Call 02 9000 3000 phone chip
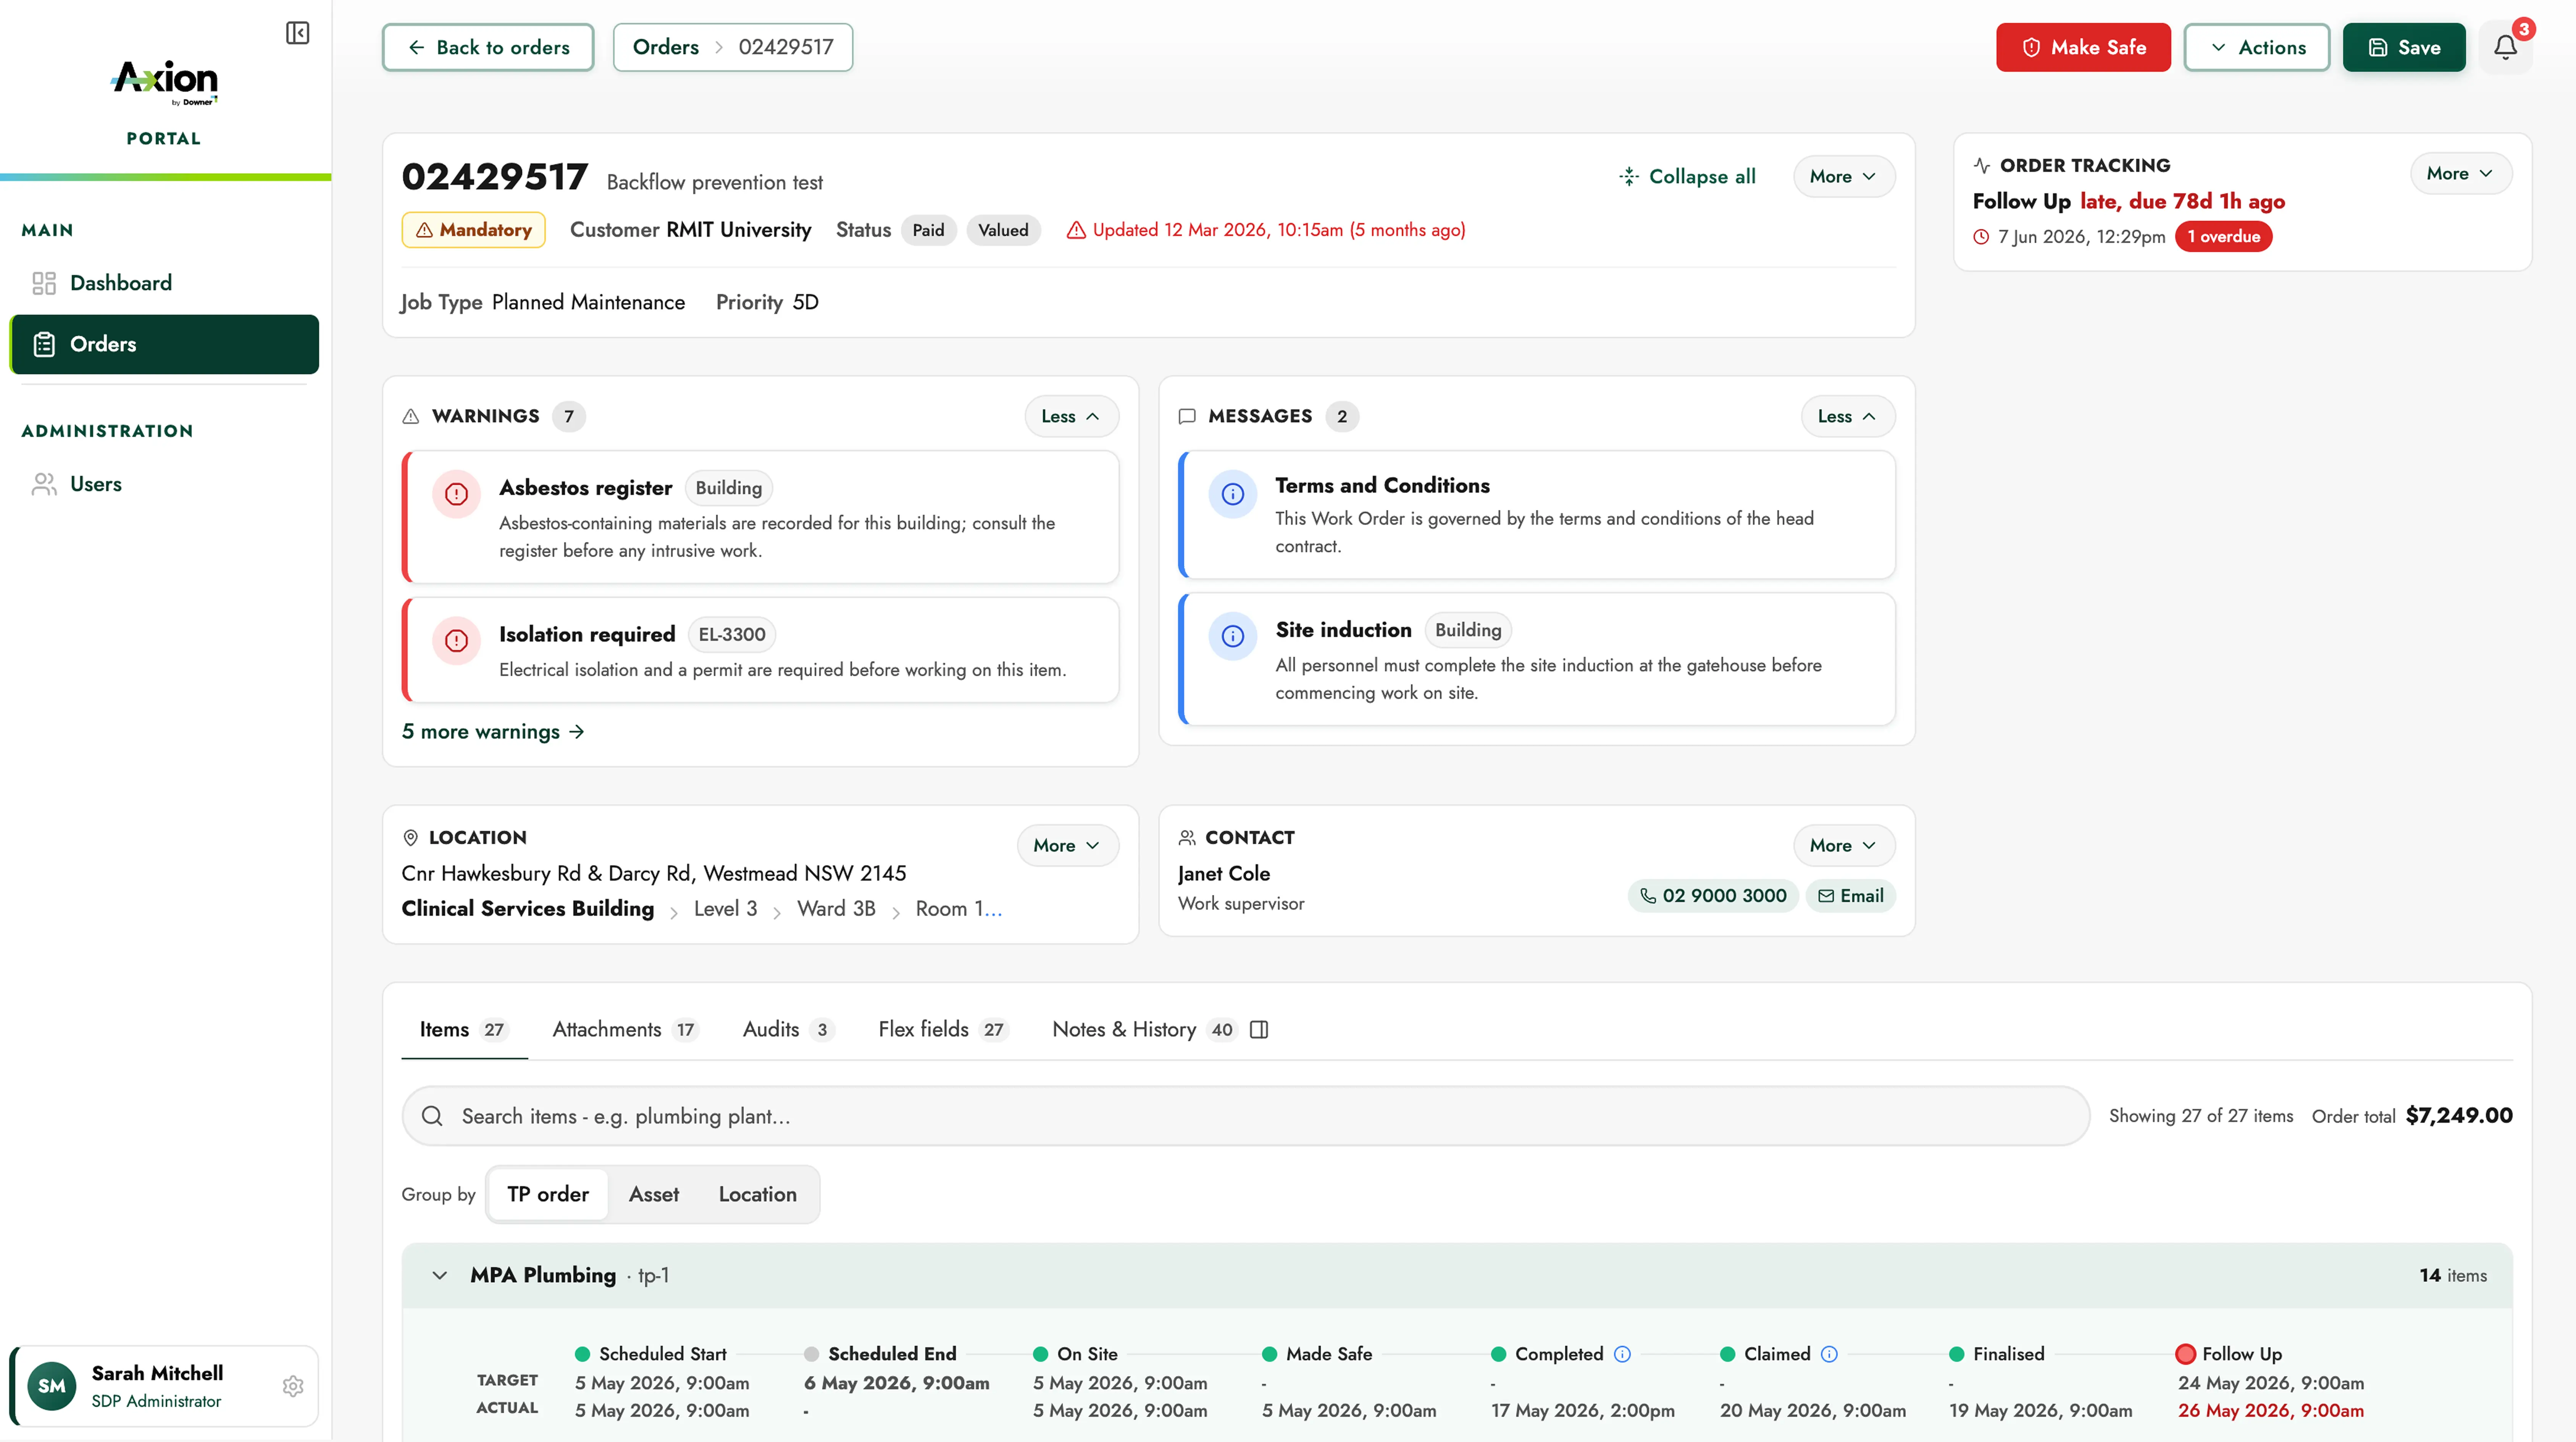Viewport: 2576px width, 1442px height. (1712, 896)
